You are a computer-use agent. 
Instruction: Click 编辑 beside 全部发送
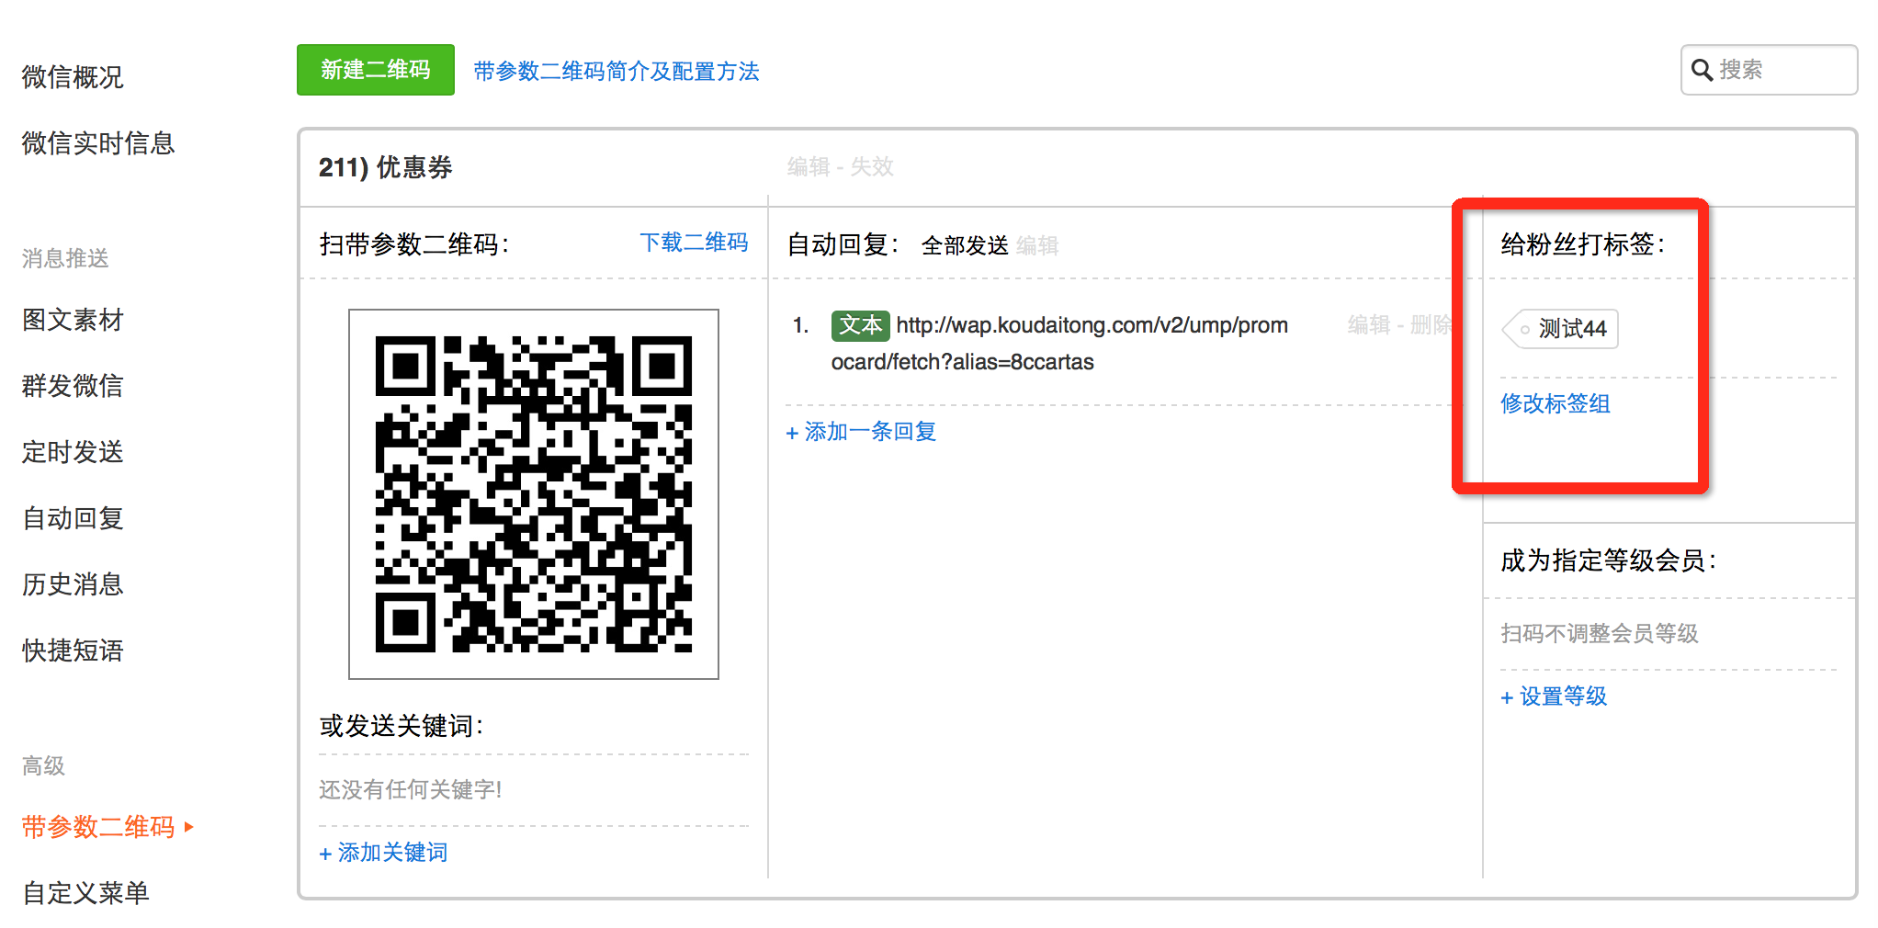(1037, 245)
